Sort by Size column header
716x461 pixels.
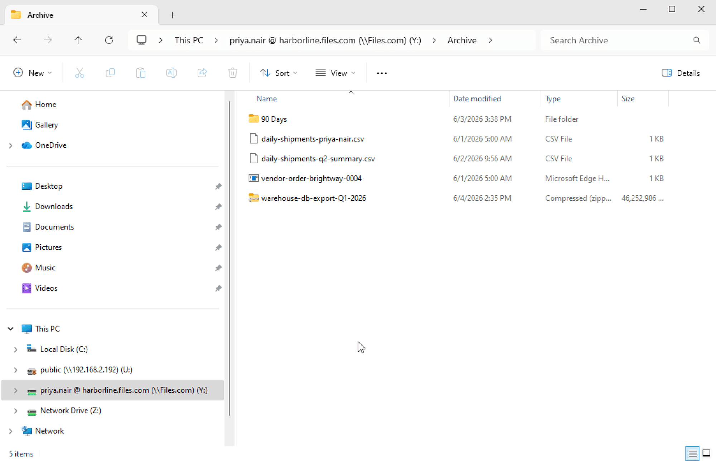coord(628,99)
